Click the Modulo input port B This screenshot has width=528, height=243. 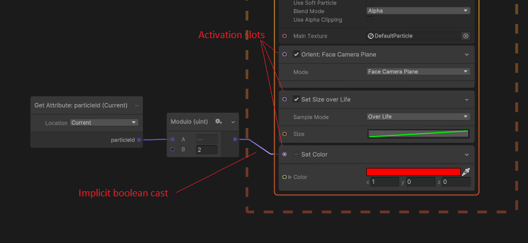coord(173,149)
